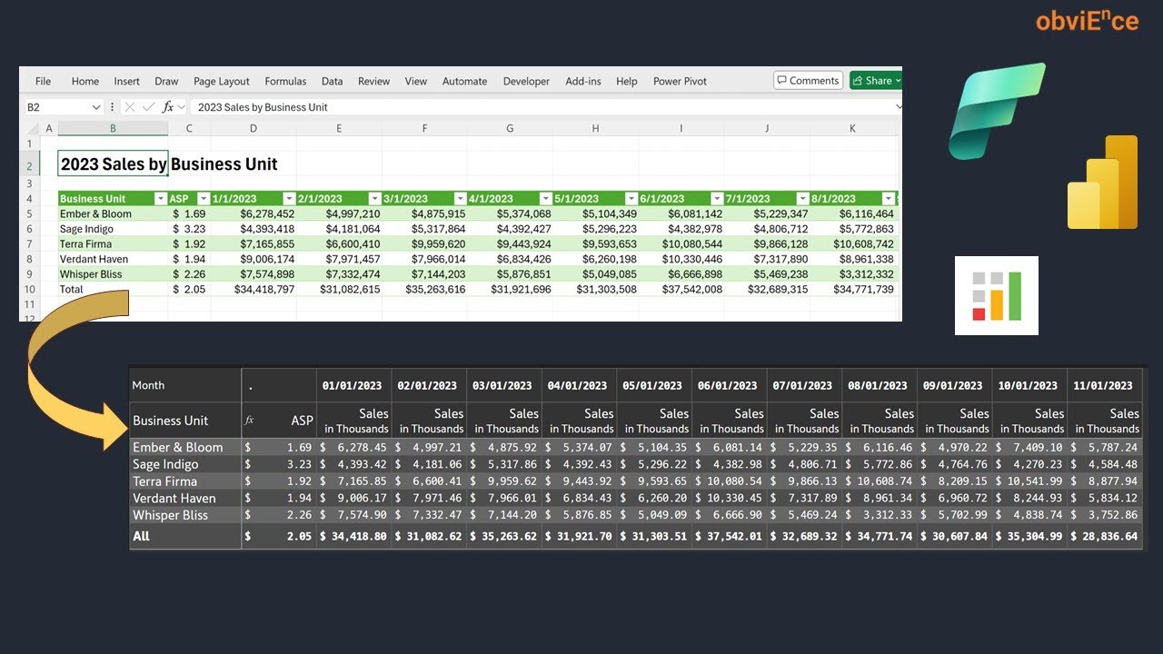Expand the Name Box dropdown arrow

[96, 107]
